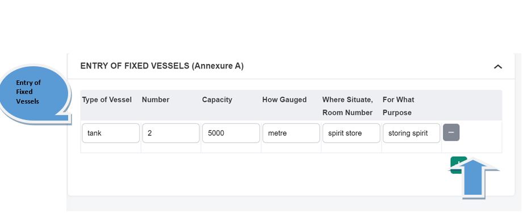Click the Where Situate, Room Number header
This screenshot has width=523, height=214.
347,106
